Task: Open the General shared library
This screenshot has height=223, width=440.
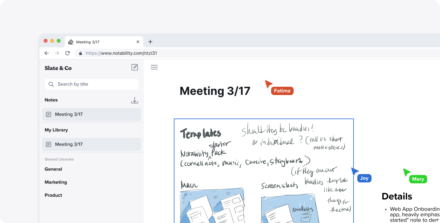Action: pos(53,169)
